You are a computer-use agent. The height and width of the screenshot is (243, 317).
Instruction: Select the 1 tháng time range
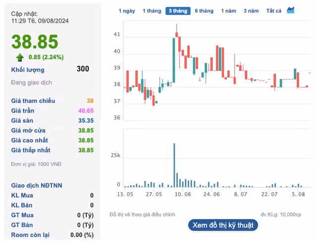pyautogui.click(x=152, y=11)
